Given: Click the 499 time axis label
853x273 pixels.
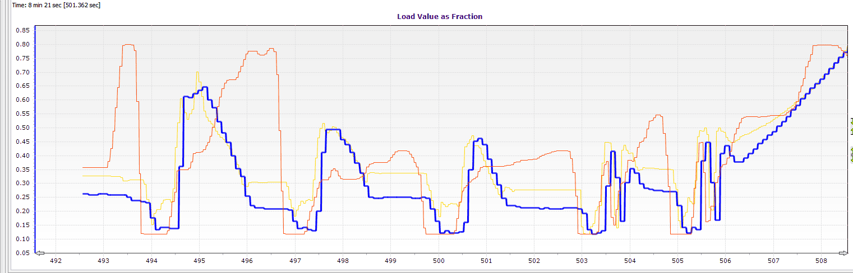Looking at the screenshot, I should point(391,261).
